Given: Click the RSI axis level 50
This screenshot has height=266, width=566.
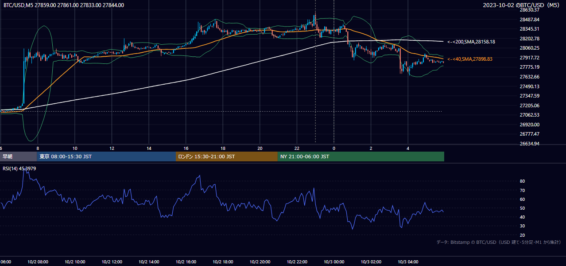Looking at the screenshot, I should [523, 208].
